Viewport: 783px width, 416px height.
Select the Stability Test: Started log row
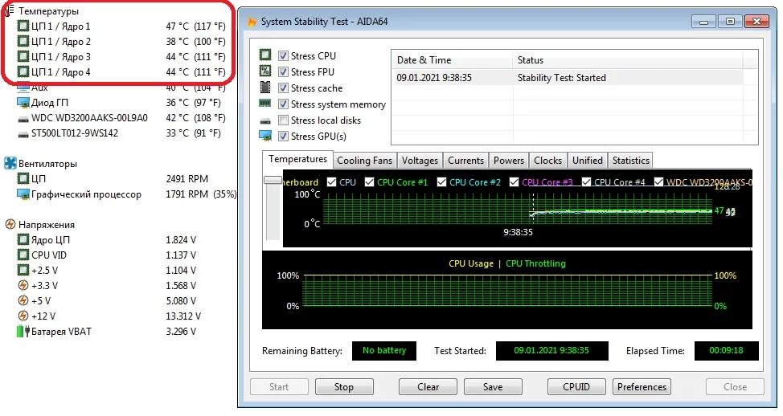point(568,78)
